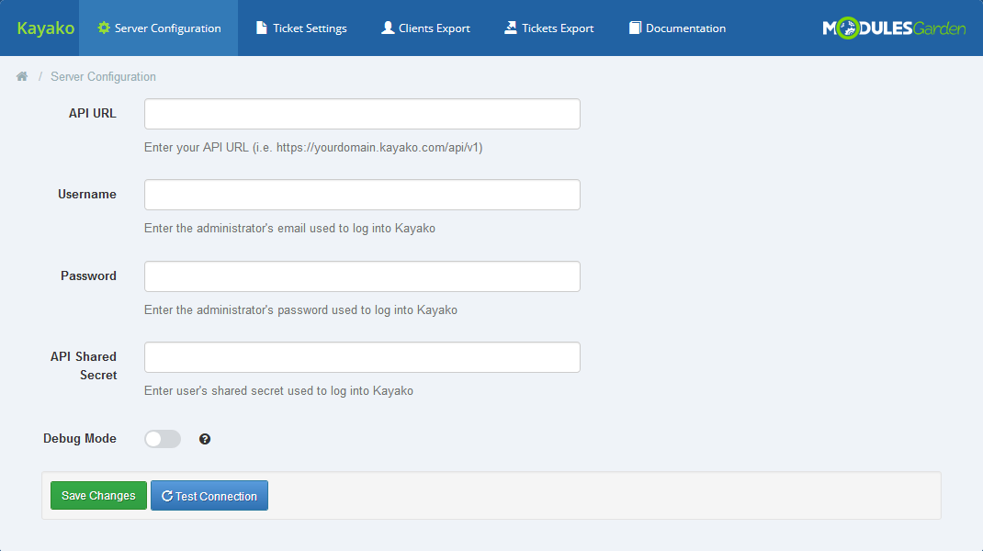Click the API Shared Secret label
The width and height of the screenshot is (983, 551).
tap(84, 365)
